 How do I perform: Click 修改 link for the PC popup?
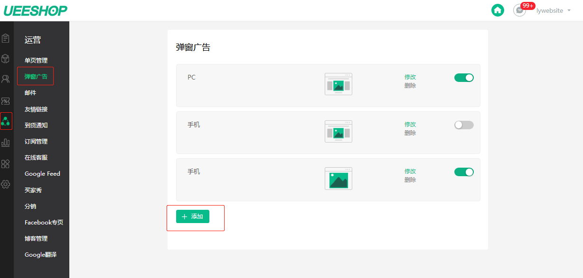pyautogui.click(x=410, y=77)
